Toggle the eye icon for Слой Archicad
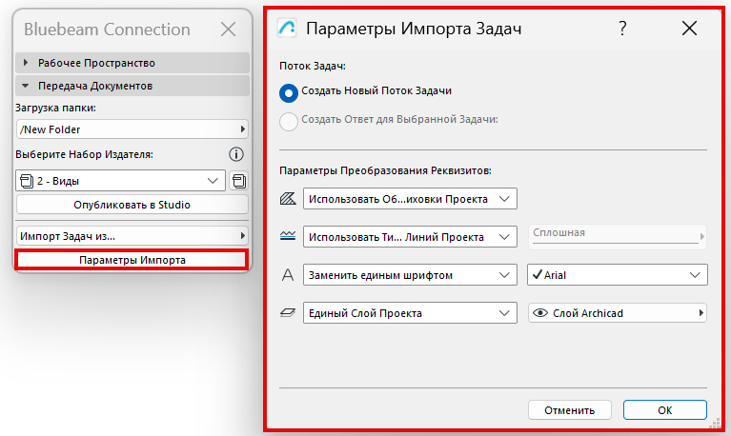Screen dimensions: 731x436 (540, 313)
